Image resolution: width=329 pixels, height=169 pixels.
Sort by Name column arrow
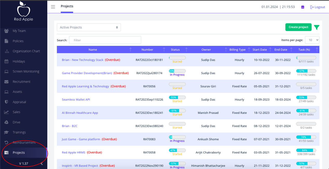pyautogui.click(x=130, y=50)
